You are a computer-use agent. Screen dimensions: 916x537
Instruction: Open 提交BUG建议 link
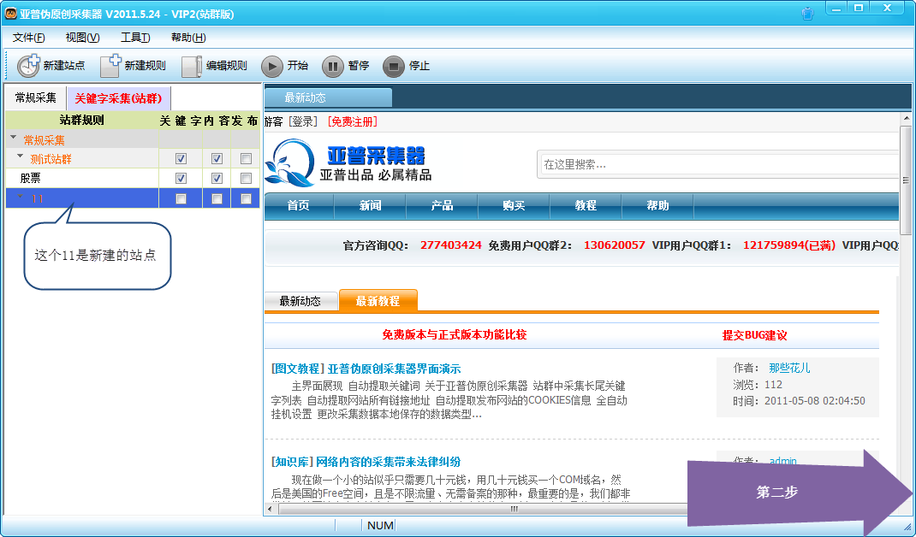click(755, 335)
